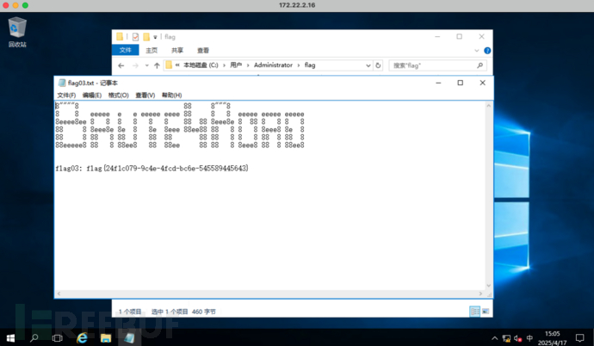Go forward in Explorer navigation
This screenshot has height=346, width=594.
[x=135, y=65]
